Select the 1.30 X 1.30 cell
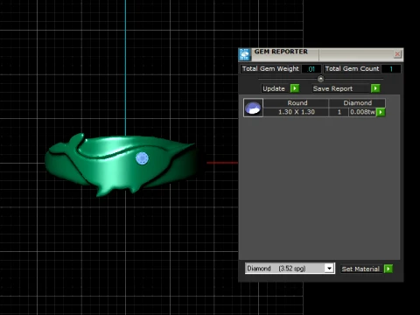 (x=297, y=112)
